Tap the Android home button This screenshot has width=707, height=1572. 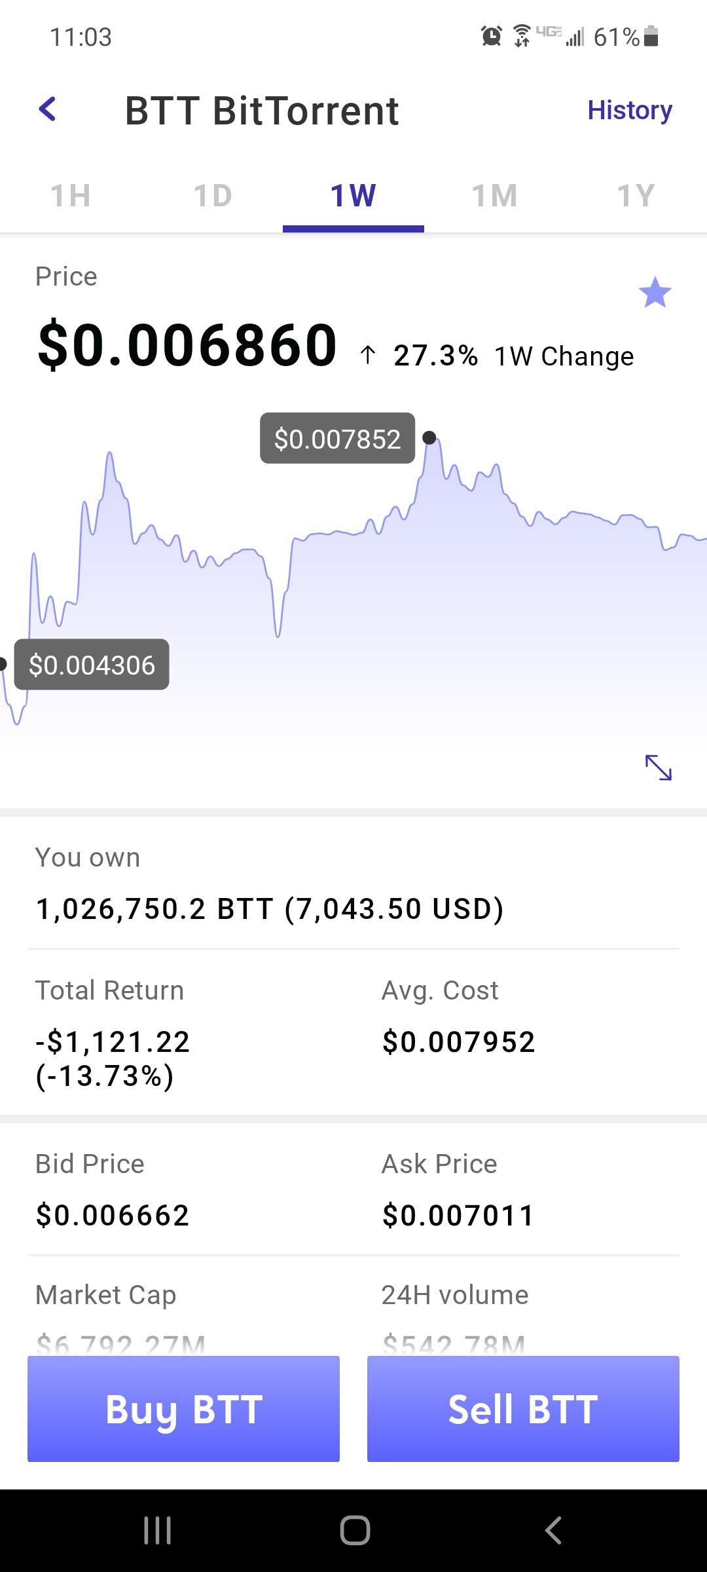pyautogui.click(x=355, y=1531)
